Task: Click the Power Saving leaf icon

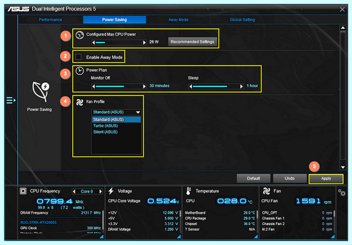Action: click(x=40, y=92)
